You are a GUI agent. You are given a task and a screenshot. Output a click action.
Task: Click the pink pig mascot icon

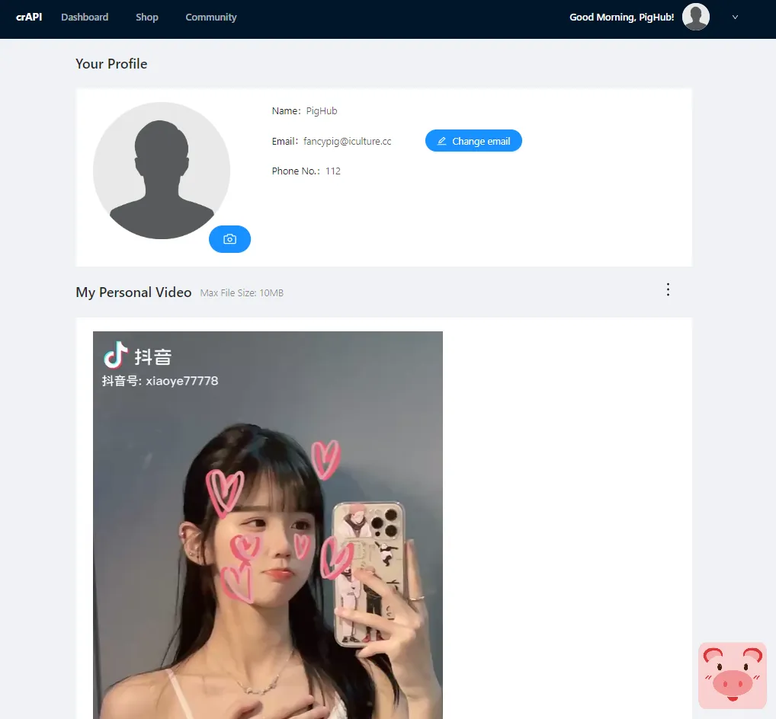click(732, 675)
